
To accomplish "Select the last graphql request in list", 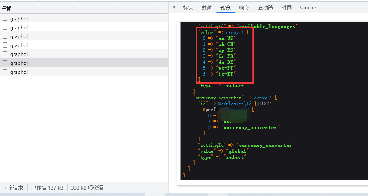I will pyautogui.click(x=19, y=72).
